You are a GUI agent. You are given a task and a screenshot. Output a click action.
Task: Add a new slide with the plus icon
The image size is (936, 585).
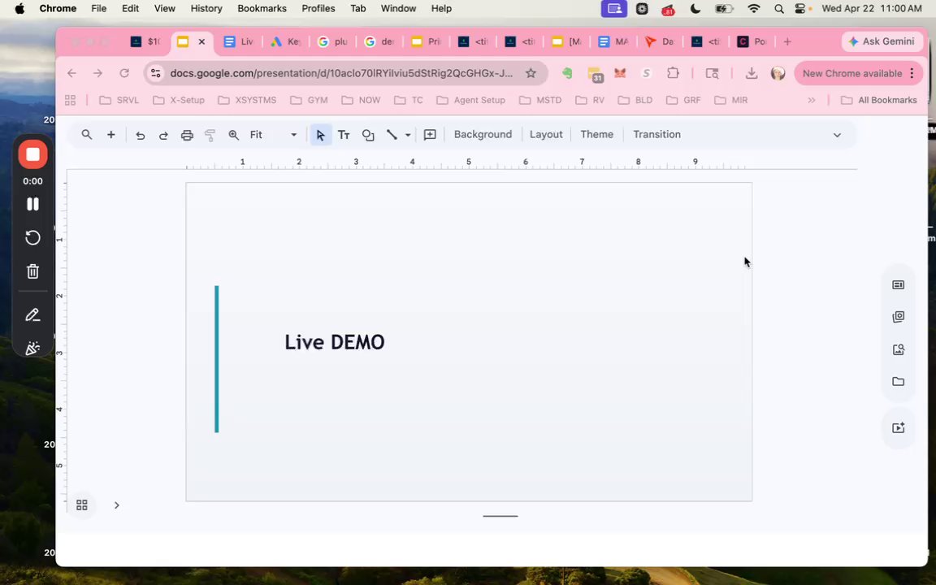pos(111,134)
